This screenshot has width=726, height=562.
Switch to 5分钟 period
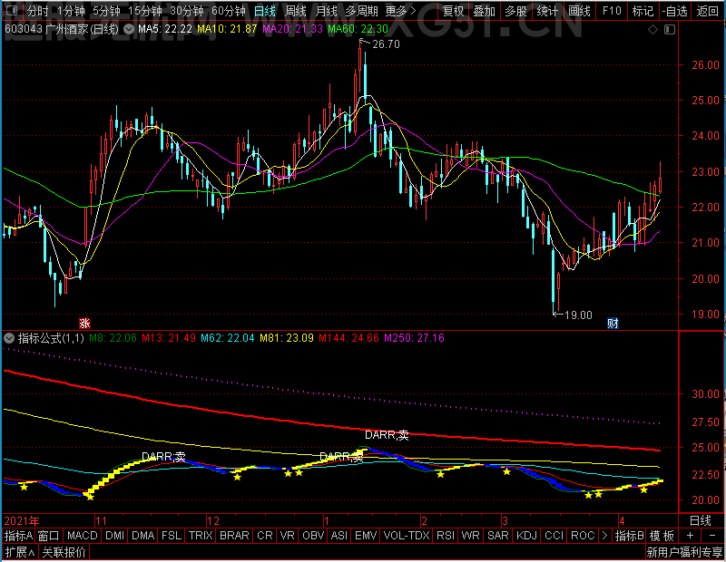106,11
